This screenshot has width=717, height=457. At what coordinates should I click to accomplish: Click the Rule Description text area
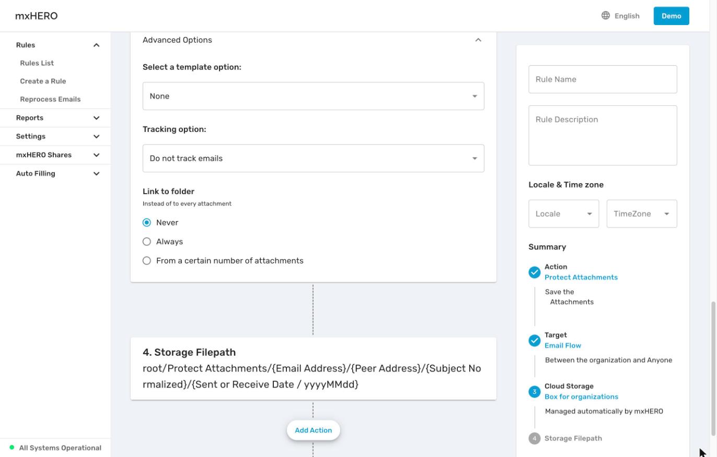tap(603, 136)
